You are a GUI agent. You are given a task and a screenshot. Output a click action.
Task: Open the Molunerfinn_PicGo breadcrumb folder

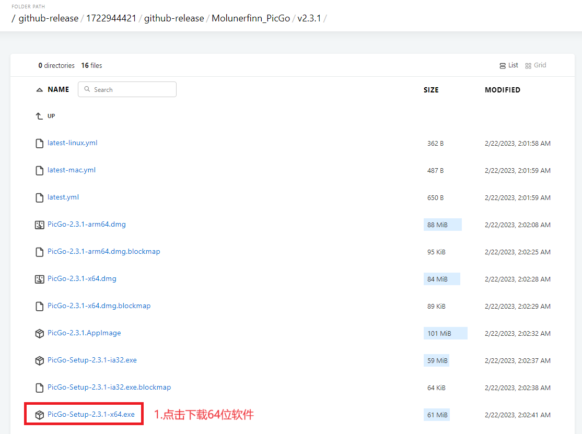pos(251,18)
